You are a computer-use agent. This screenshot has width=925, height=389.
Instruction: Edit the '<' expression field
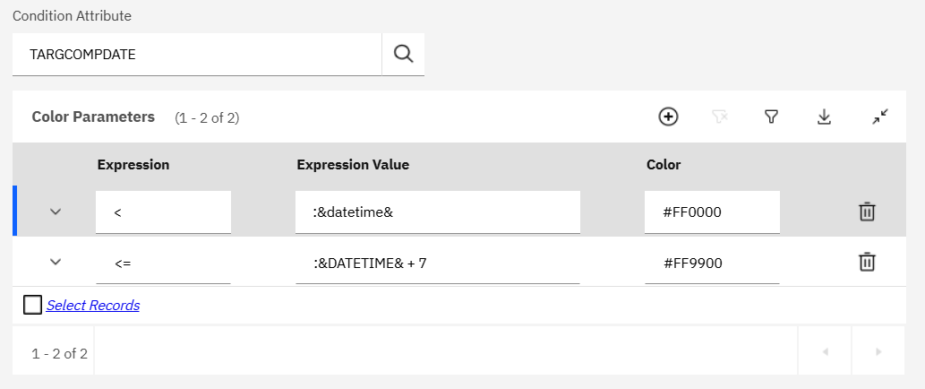[163, 212]
